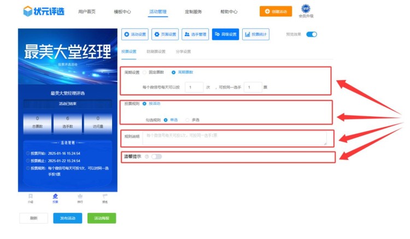410x239 pixels.
Task: Click the orange 创建活动 button
Action: click(276, 11)
